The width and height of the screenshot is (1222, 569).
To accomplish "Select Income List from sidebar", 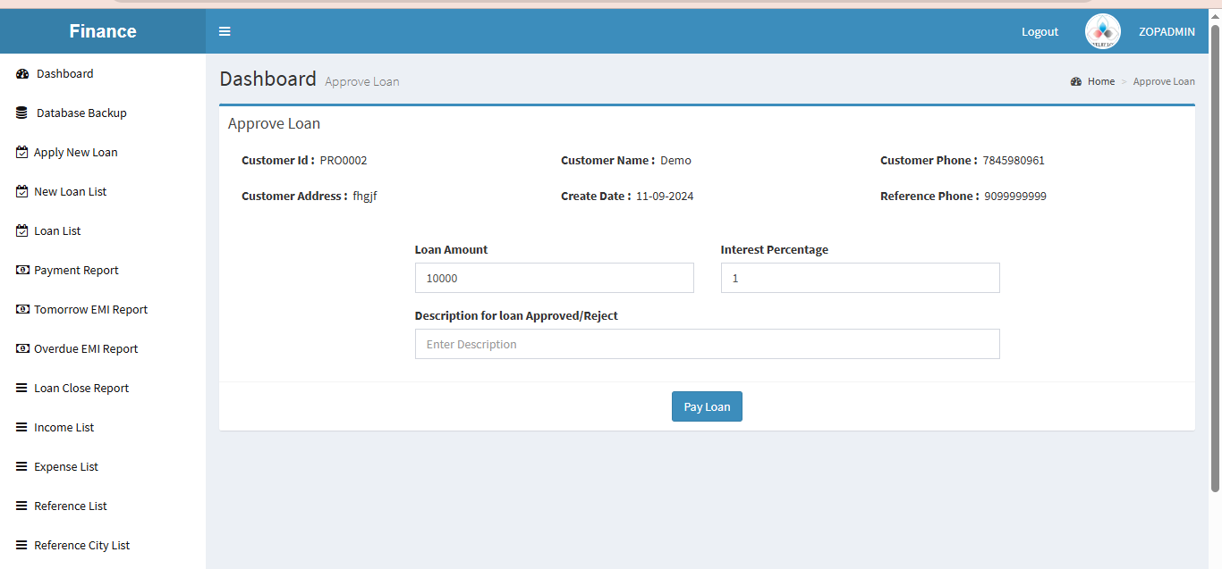I will coord(64,428).
